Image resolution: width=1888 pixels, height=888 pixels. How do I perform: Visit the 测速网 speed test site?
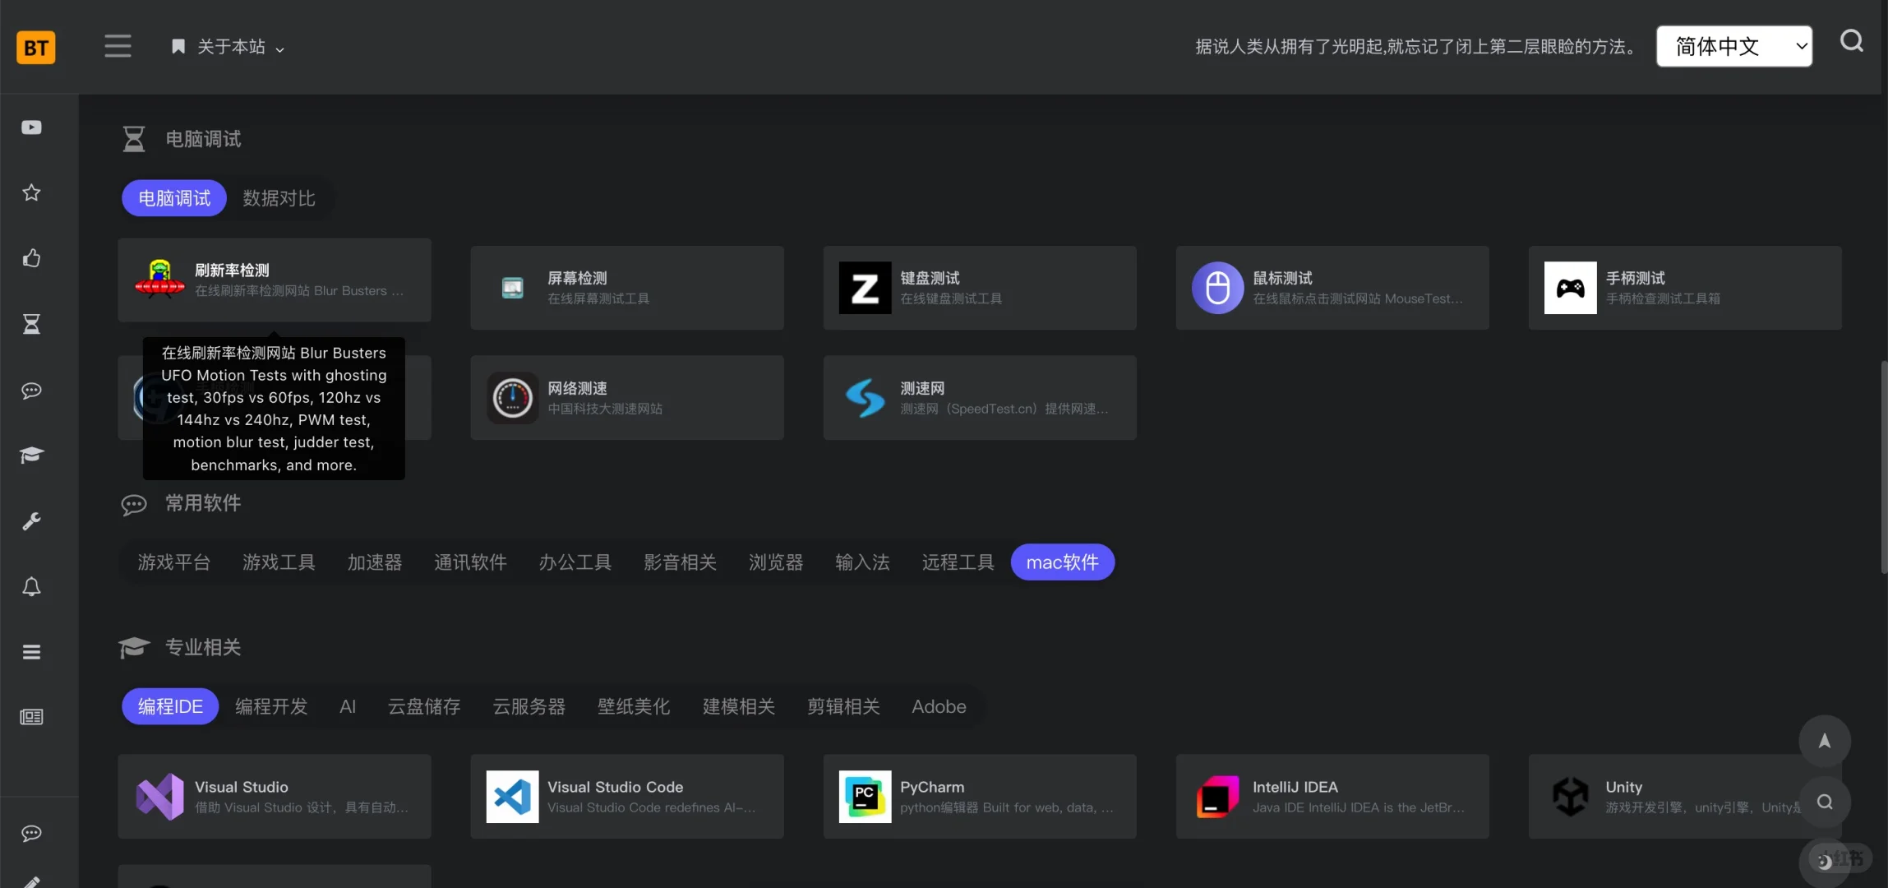[x=978, y=397]
